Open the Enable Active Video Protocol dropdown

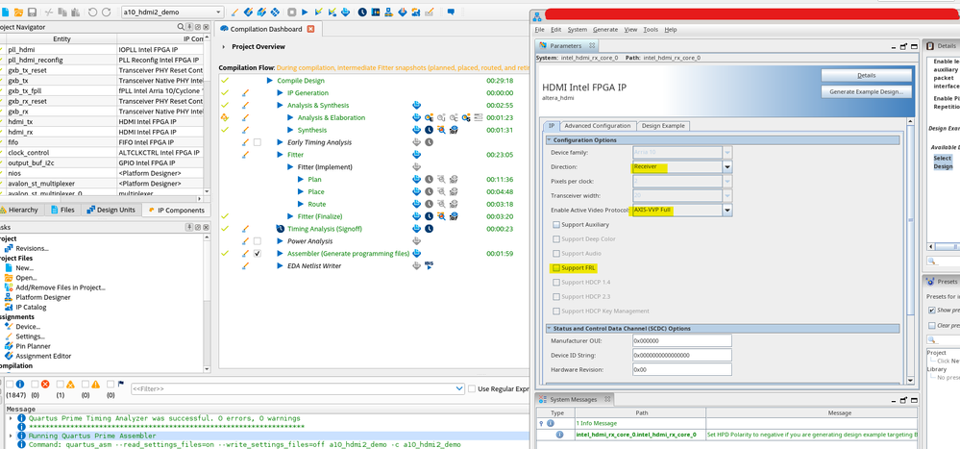[x=727, y=210]
